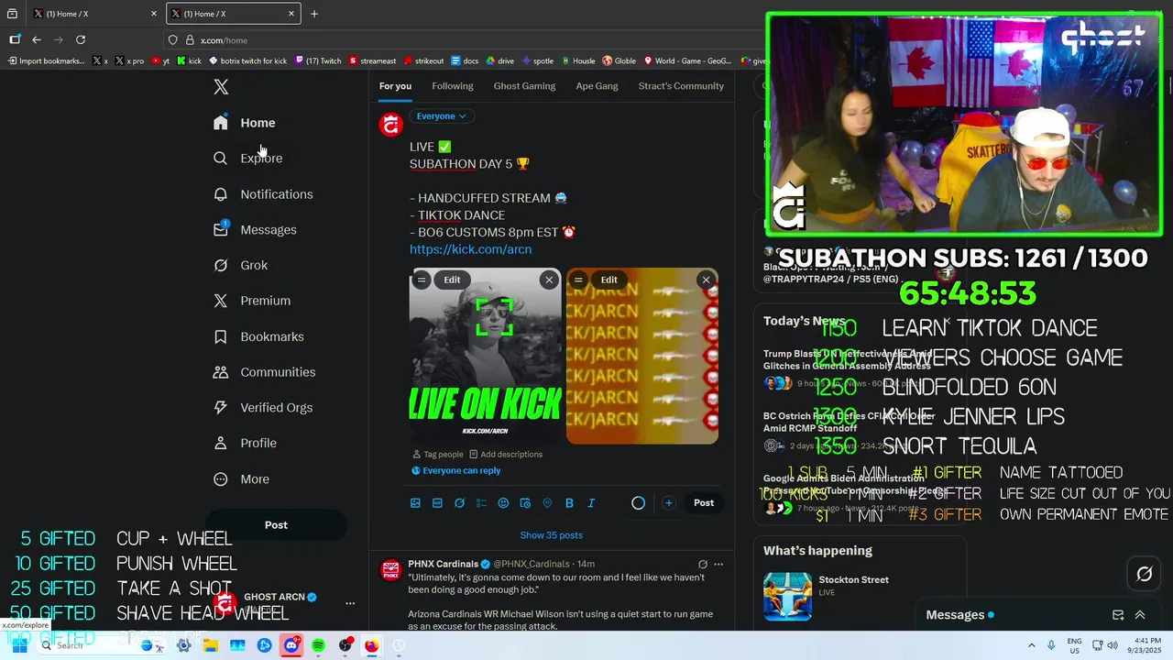Click the Post button in composer

point(704,503)
